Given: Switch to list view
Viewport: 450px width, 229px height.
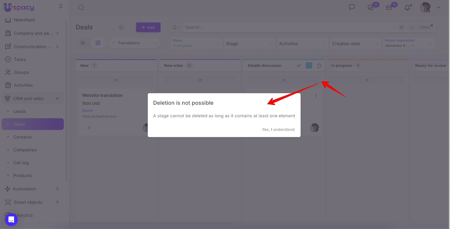Looking at the screenshot, I should point(83,43).
